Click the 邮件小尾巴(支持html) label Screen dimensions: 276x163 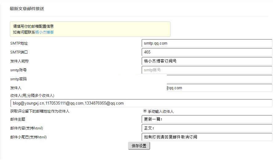coord(29,137)
